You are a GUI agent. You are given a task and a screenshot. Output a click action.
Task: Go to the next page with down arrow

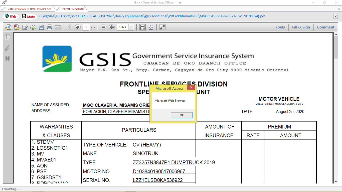78,27
